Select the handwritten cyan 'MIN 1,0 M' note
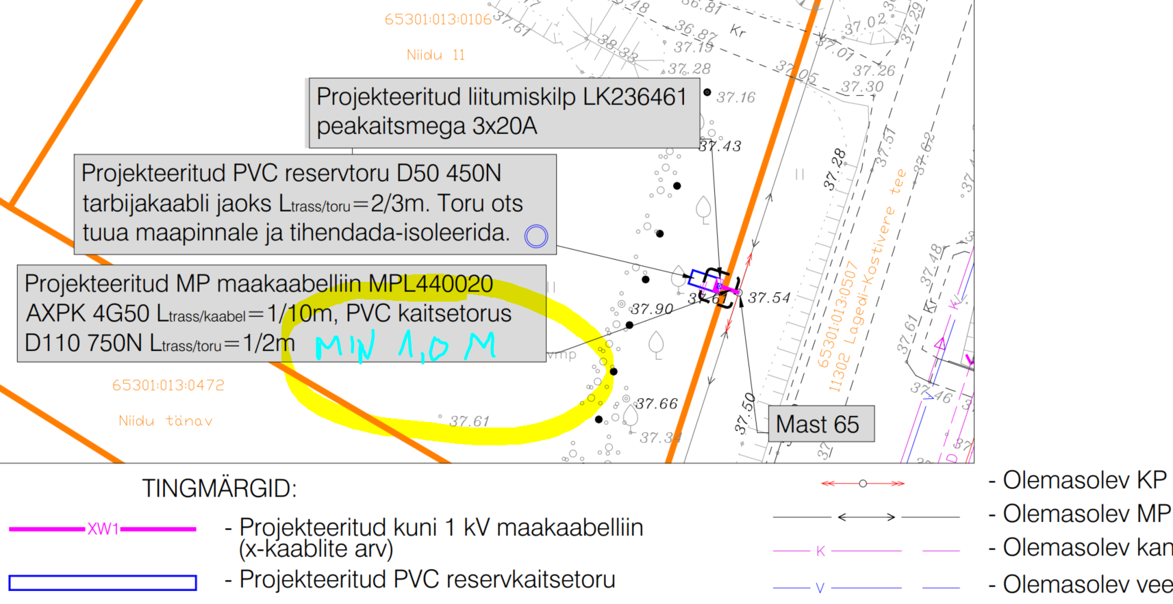Viewport: 1173px width, 604px height. click(x=405, y=346)
